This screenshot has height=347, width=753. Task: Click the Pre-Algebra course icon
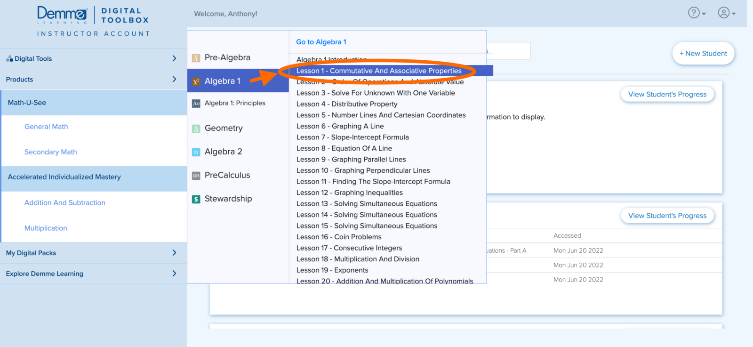pos(196,58)
